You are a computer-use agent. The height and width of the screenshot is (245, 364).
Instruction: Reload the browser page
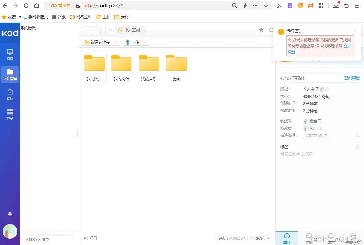[x=26, y=6]
